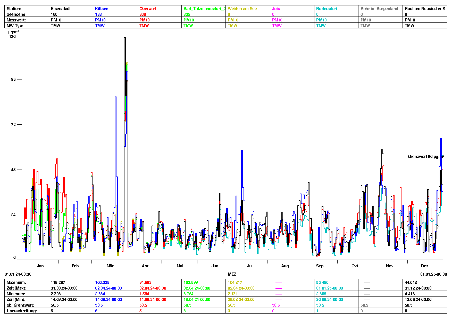Click Oberwart minimum value 1.594

click(144, 294)
